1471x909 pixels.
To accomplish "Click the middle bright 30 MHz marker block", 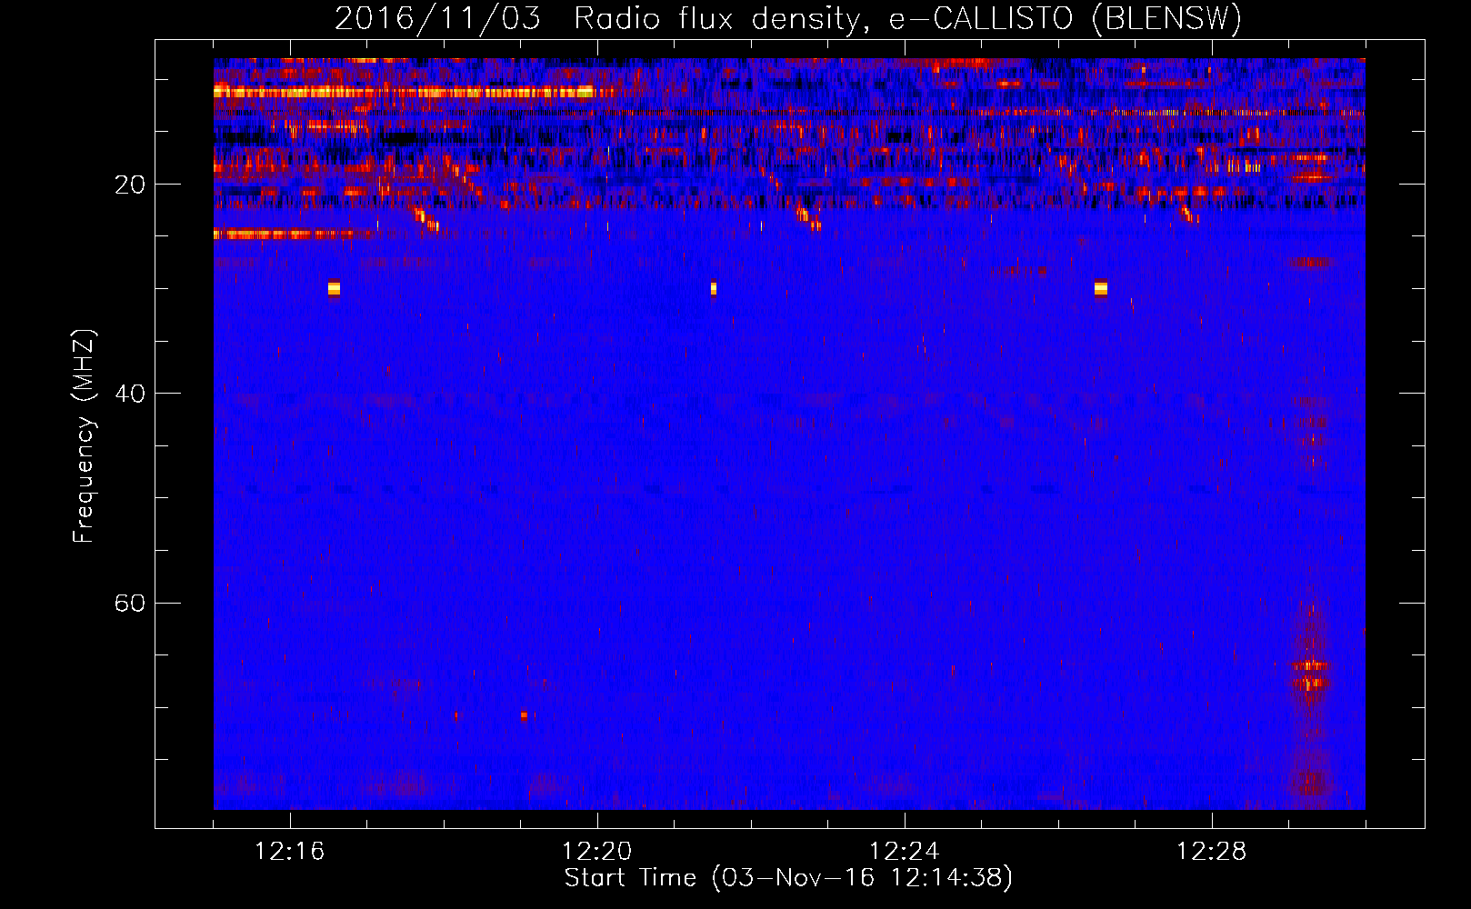I will [x=714, y=288].
